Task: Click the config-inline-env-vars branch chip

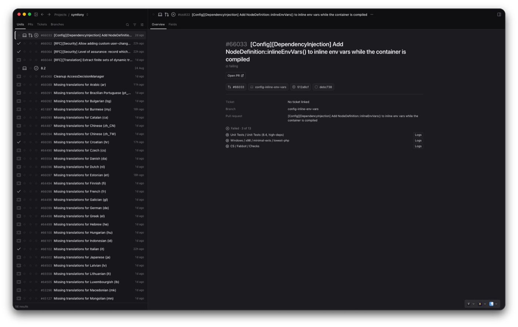Action: click(x=268, y=87)
